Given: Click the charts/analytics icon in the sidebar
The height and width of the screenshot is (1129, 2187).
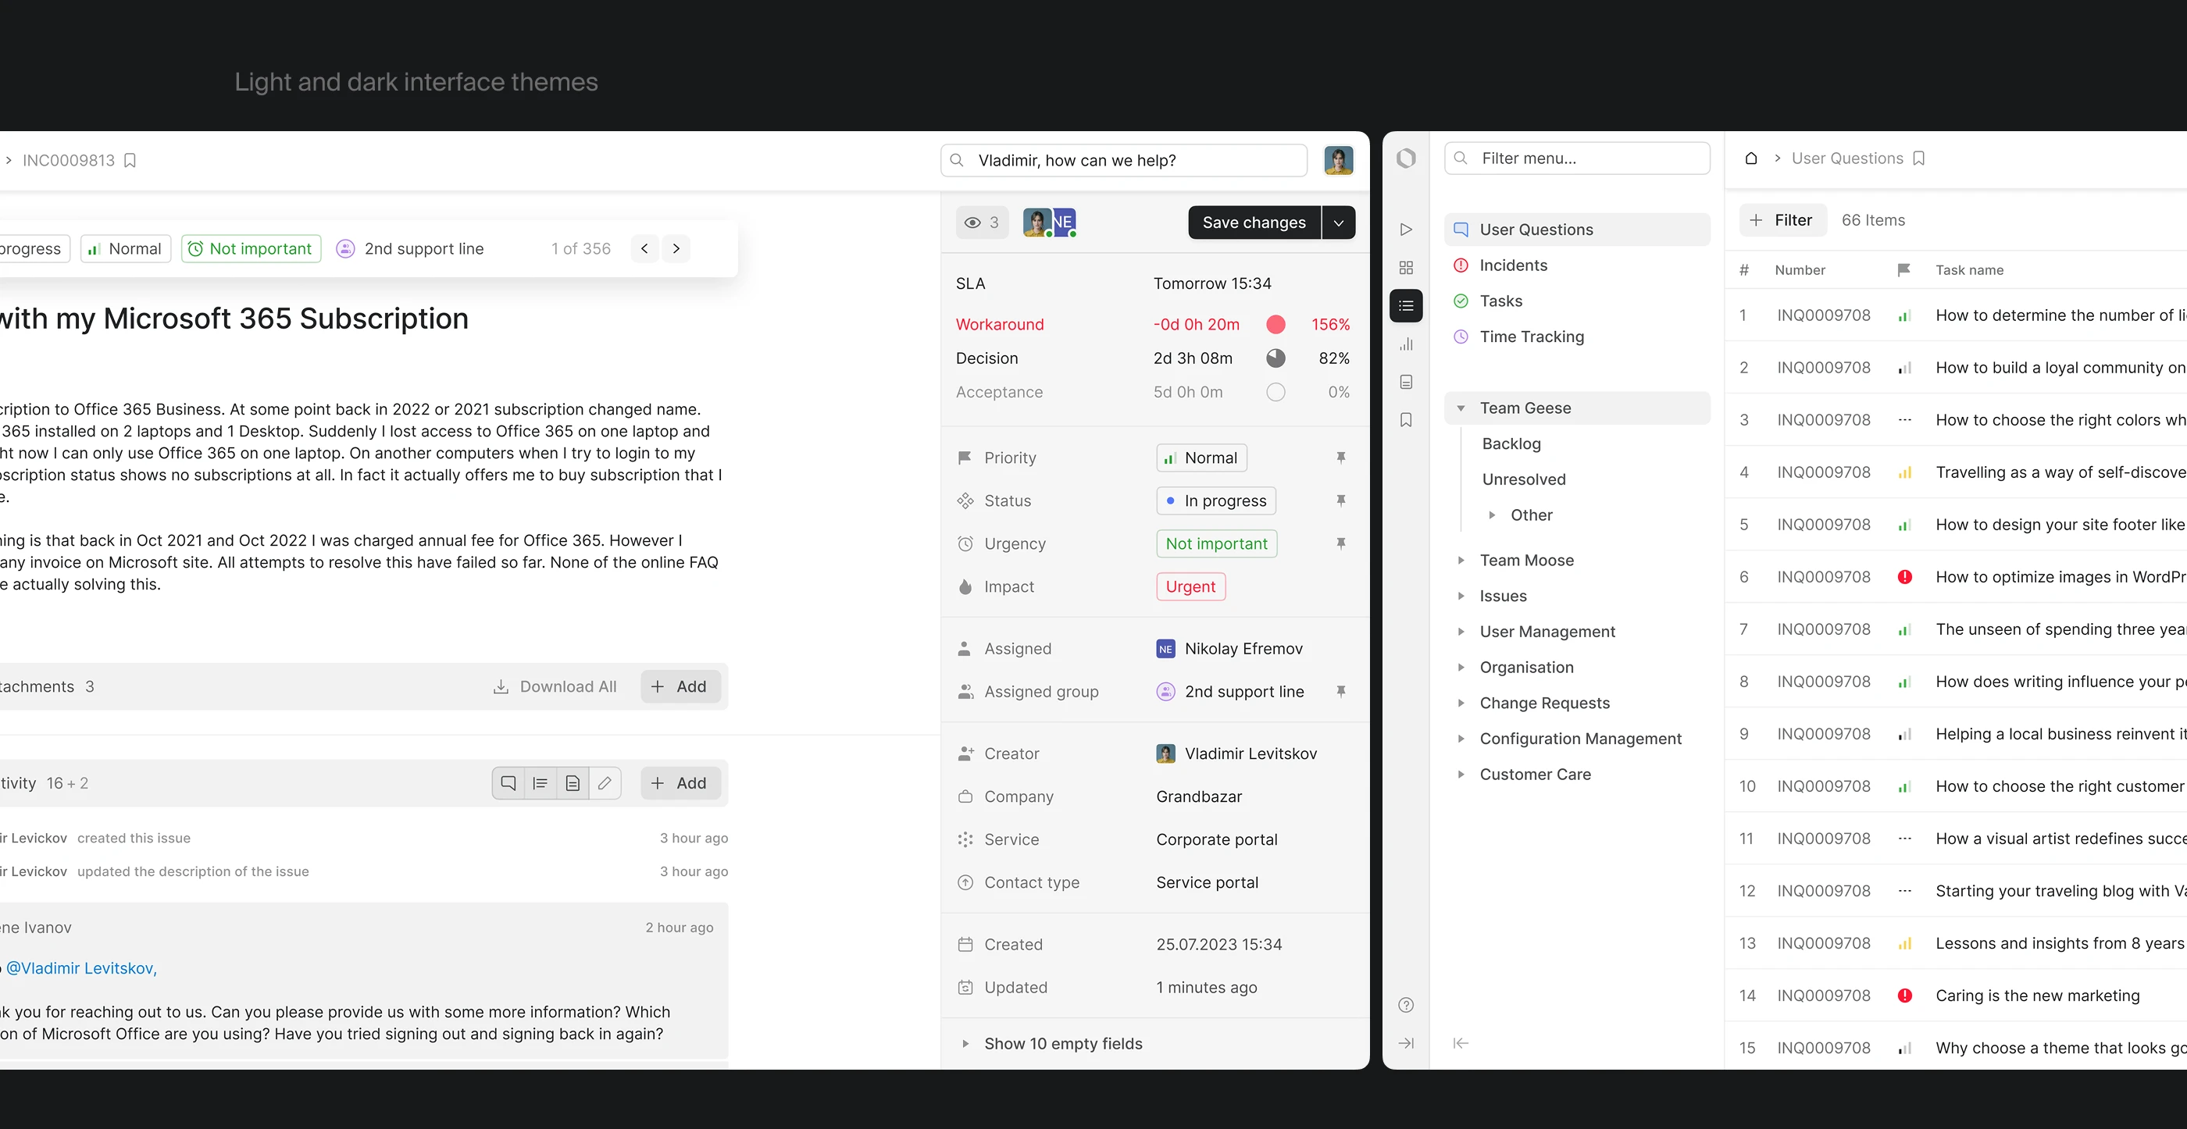Looking at the screenshot, I should pos(1407,344).
